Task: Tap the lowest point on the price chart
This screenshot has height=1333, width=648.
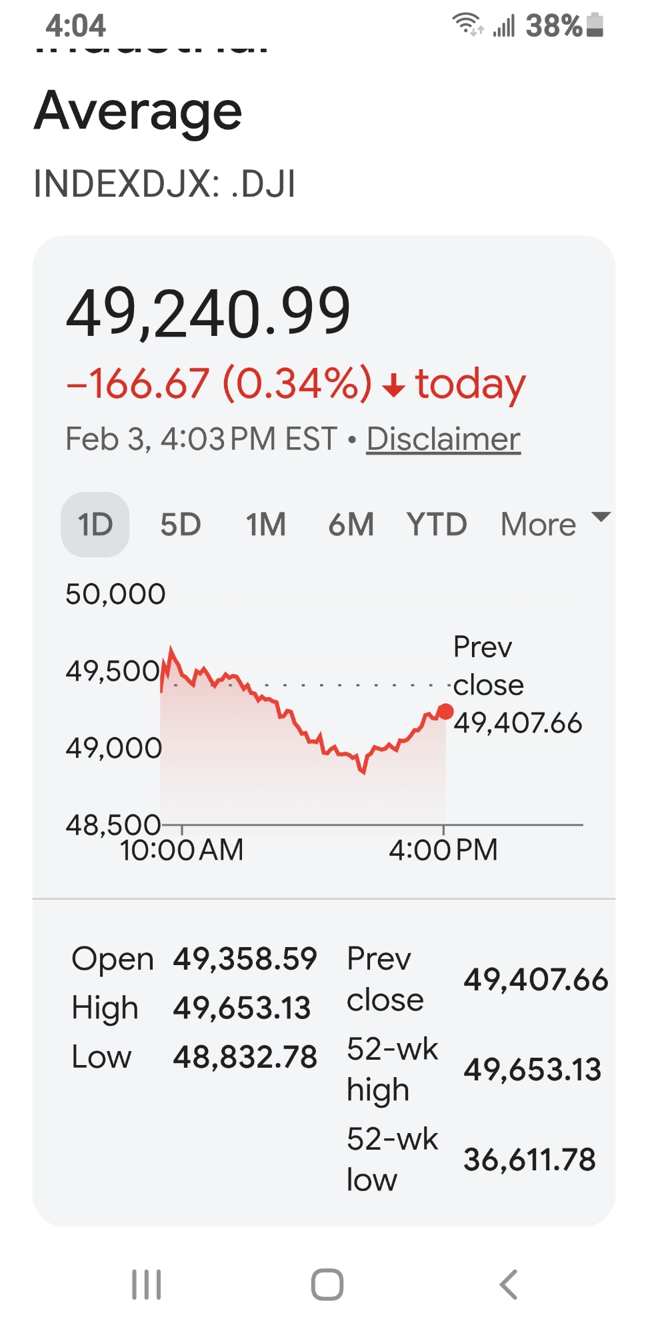Action: 363,772
